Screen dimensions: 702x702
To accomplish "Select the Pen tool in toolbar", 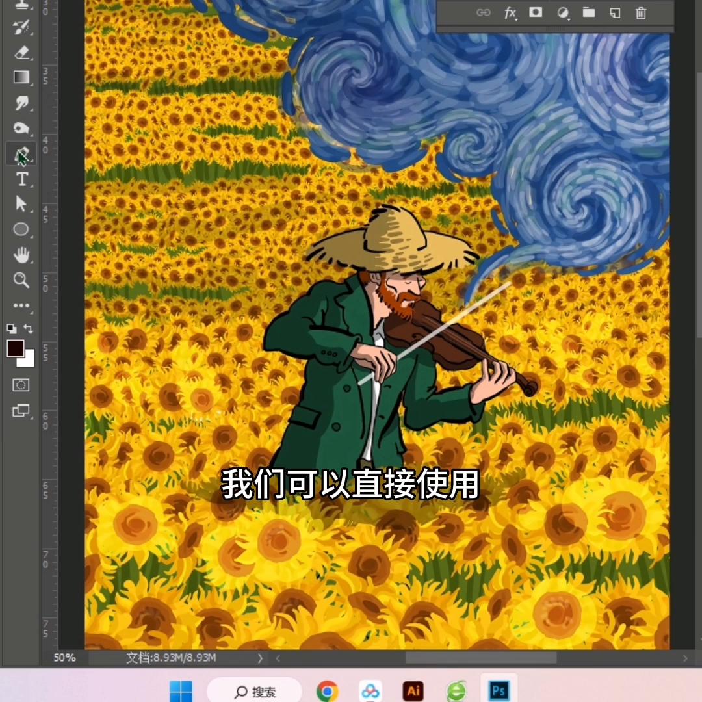I will tap(21, 155).
